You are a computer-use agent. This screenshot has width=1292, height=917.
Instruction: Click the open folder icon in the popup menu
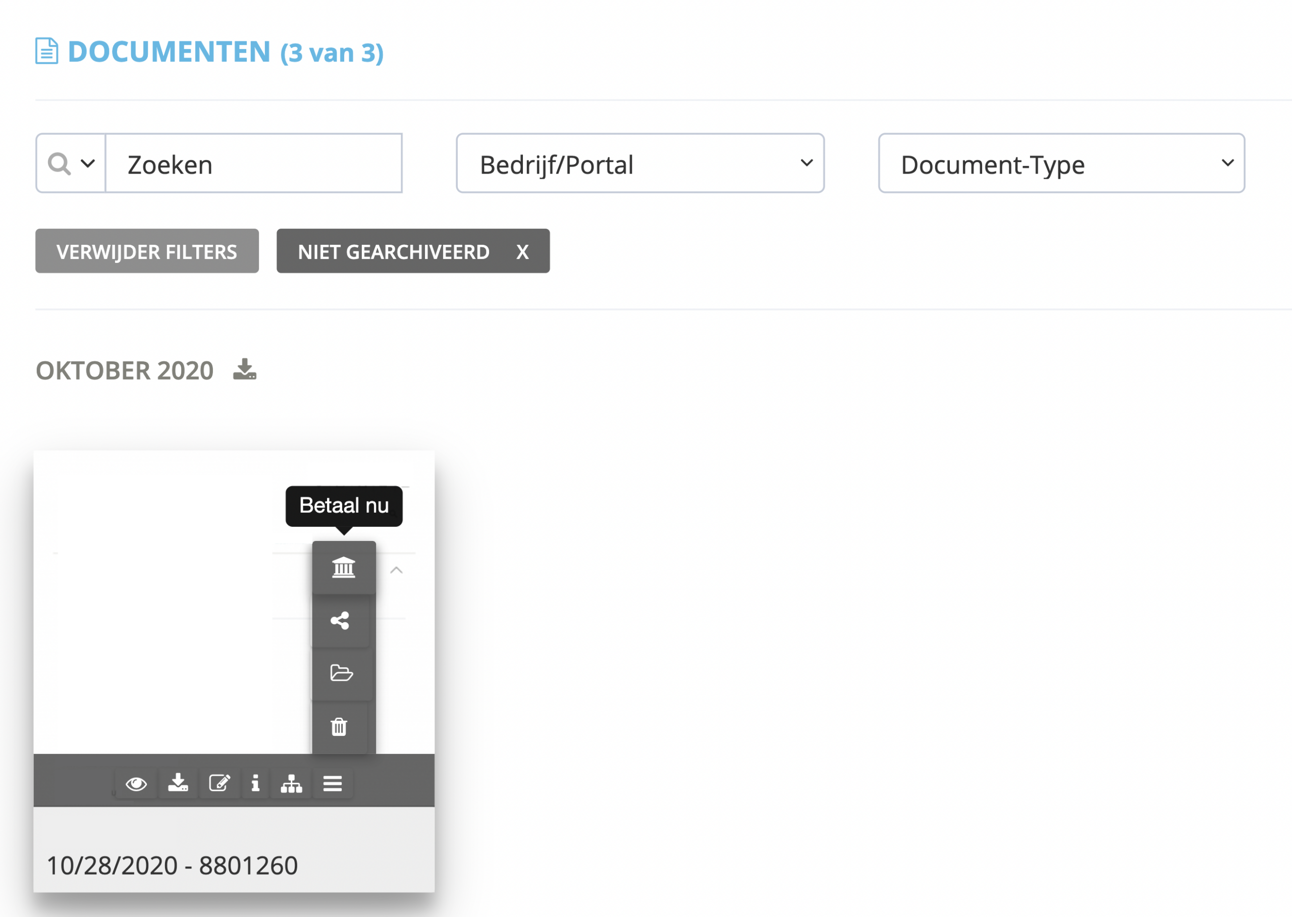341,673
